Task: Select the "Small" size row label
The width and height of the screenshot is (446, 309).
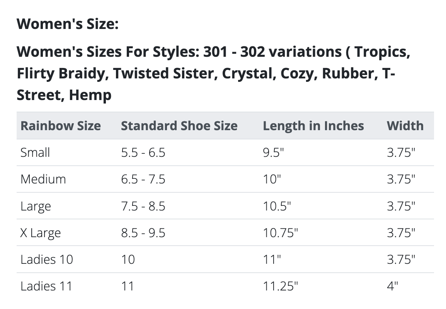Action: coord(35,153)
